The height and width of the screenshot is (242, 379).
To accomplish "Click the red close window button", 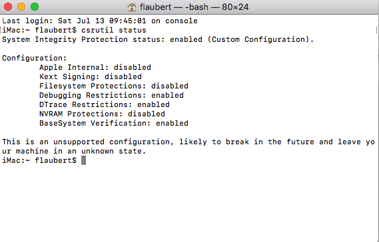I will [x=8, y=7].
